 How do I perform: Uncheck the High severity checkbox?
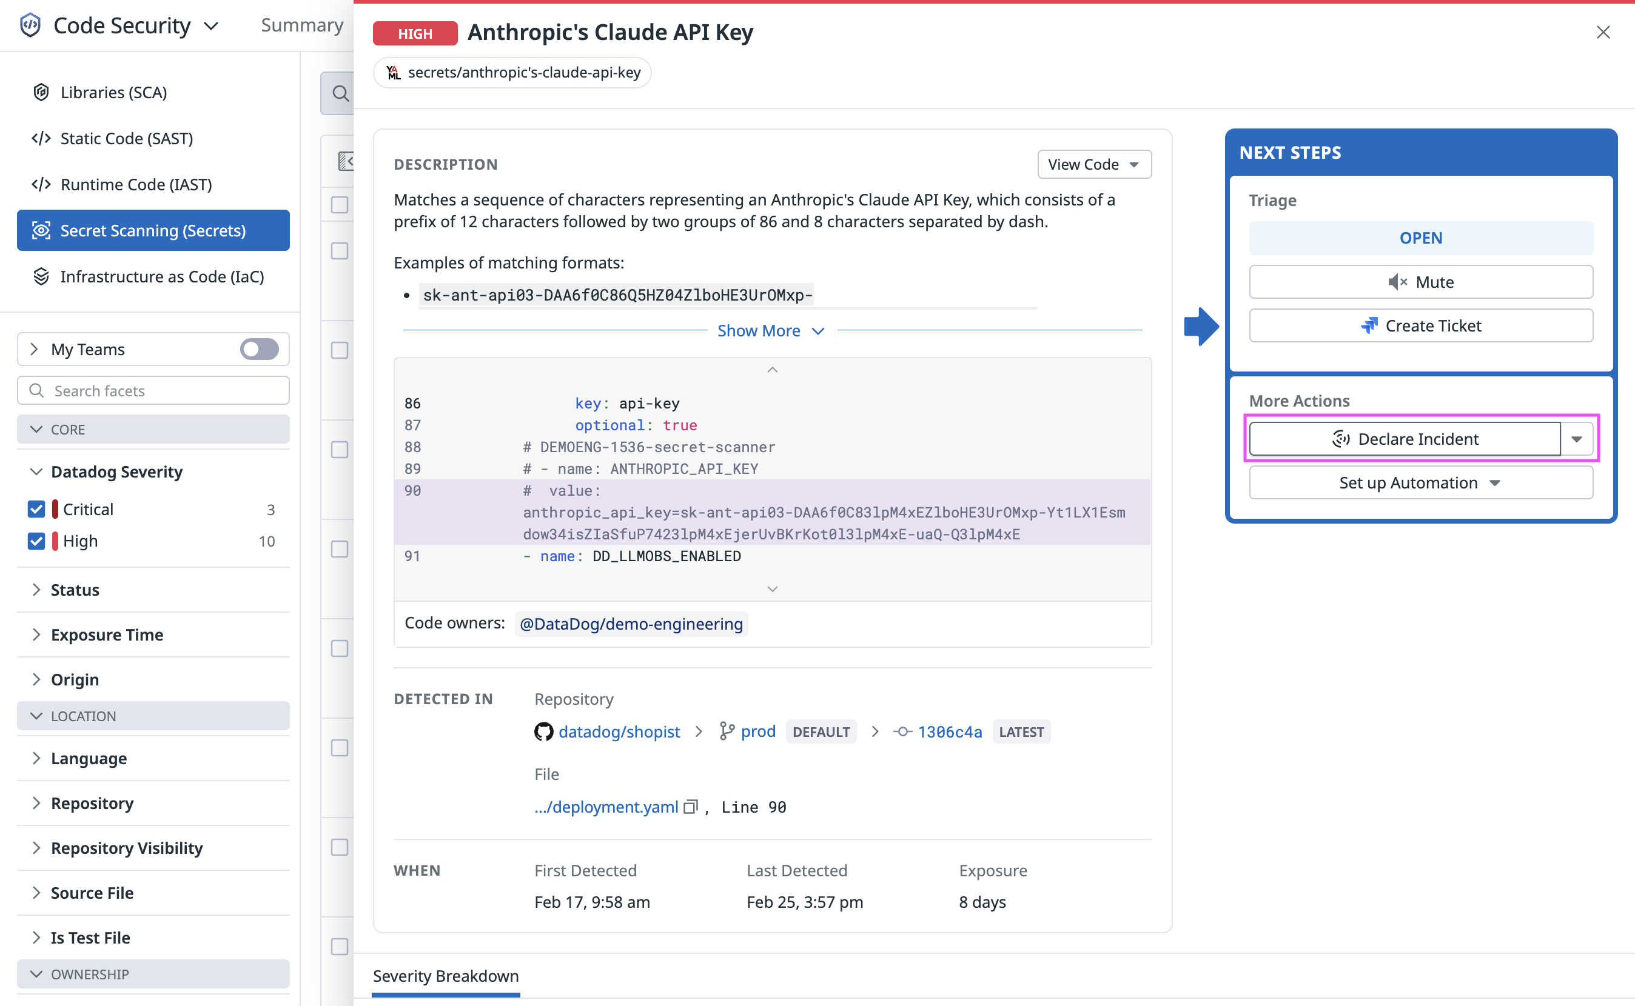click(36, 542)
